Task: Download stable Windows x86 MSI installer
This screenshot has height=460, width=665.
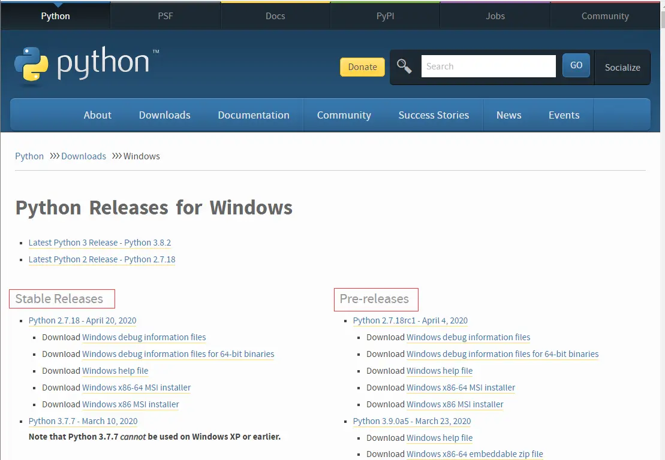Action: [x=131, y=404]
